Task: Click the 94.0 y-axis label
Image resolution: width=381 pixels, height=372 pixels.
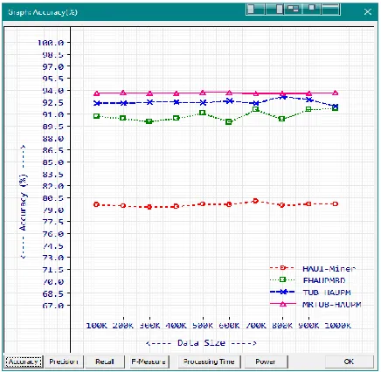Action: click(x=53, y=91)
